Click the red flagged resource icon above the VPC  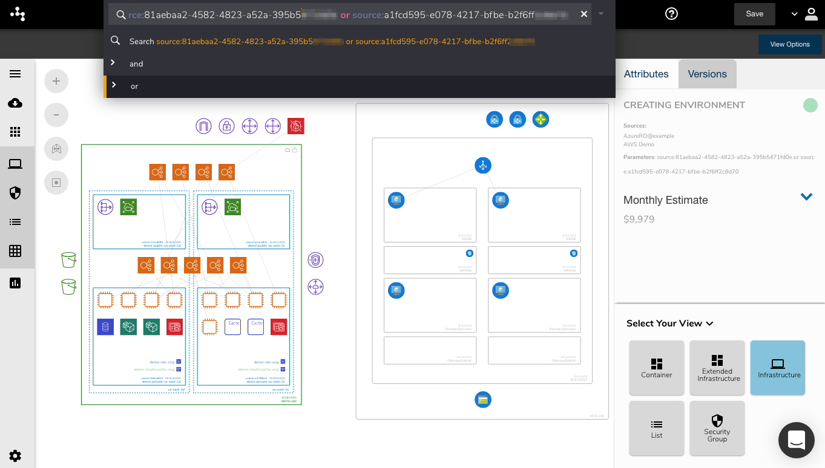coord(295,126)
